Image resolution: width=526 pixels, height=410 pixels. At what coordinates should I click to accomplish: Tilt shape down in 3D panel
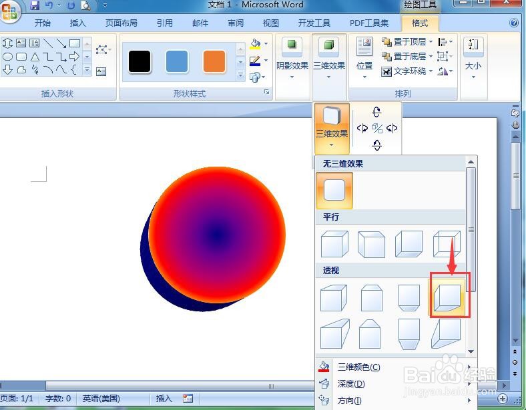coord(376,145)
